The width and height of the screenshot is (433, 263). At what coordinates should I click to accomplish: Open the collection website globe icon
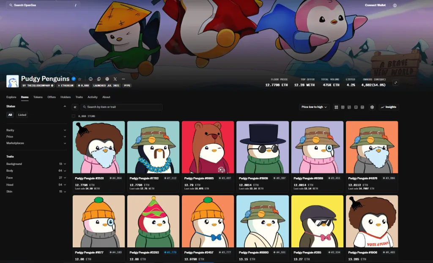click(x=107, y=79)
